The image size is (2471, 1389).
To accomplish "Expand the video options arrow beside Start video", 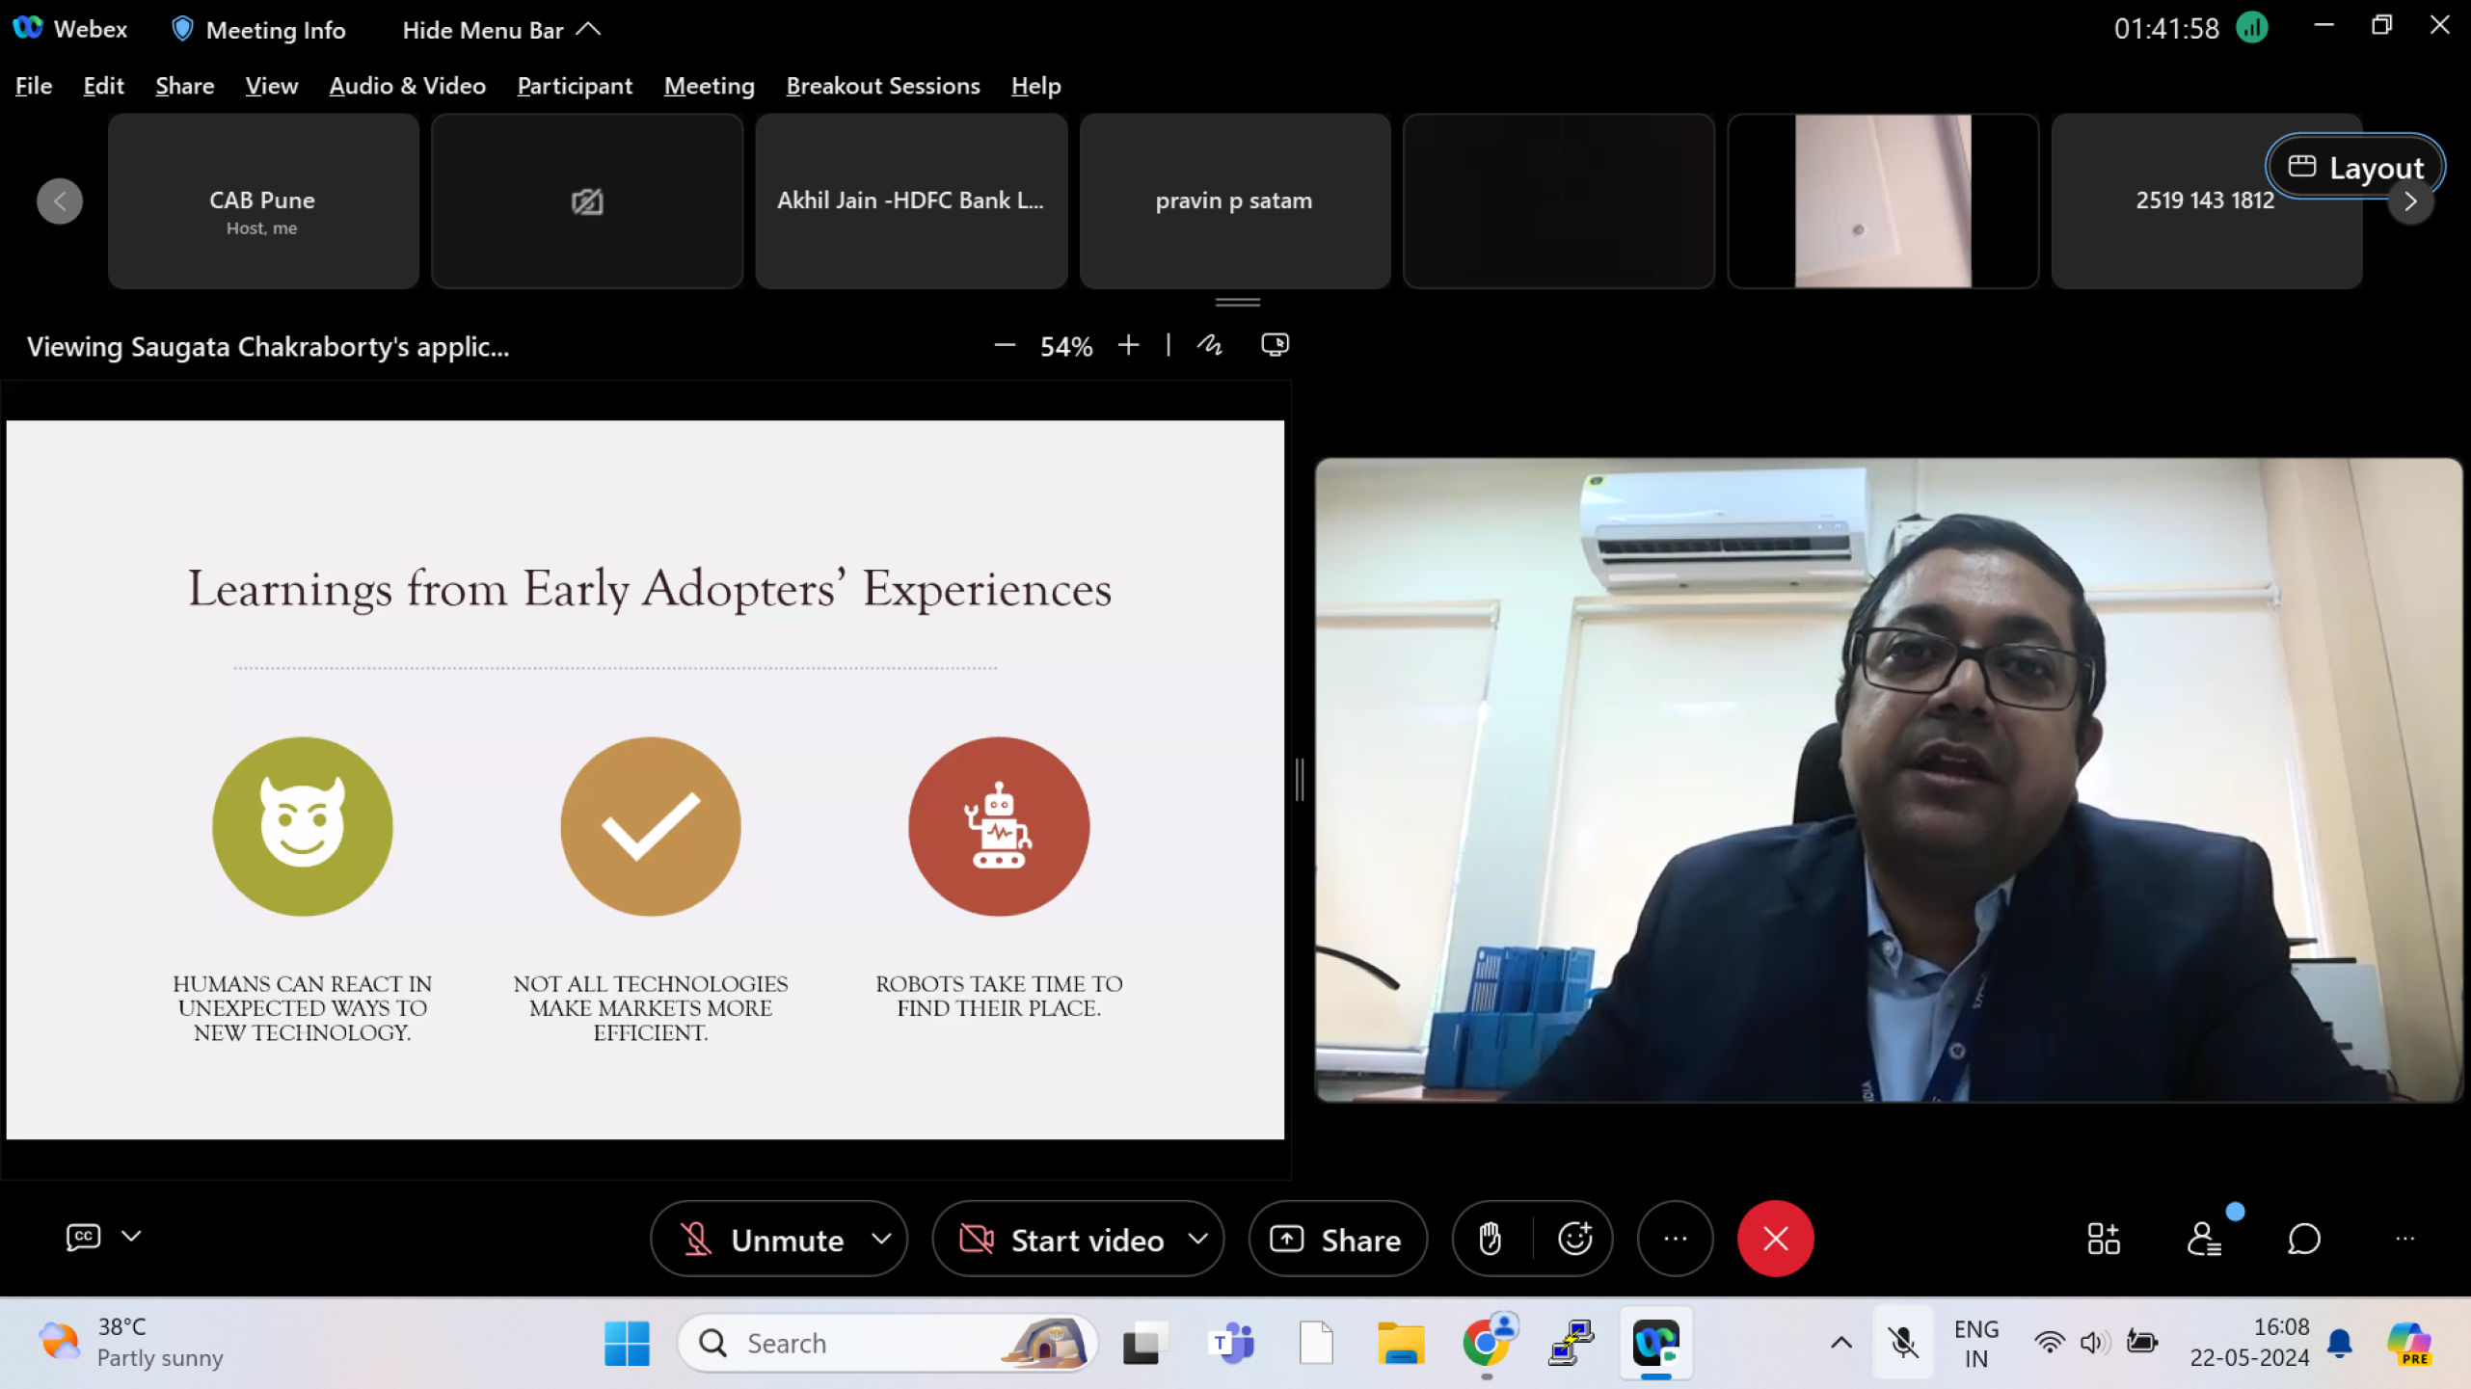I will (x=1197, y=1239).
